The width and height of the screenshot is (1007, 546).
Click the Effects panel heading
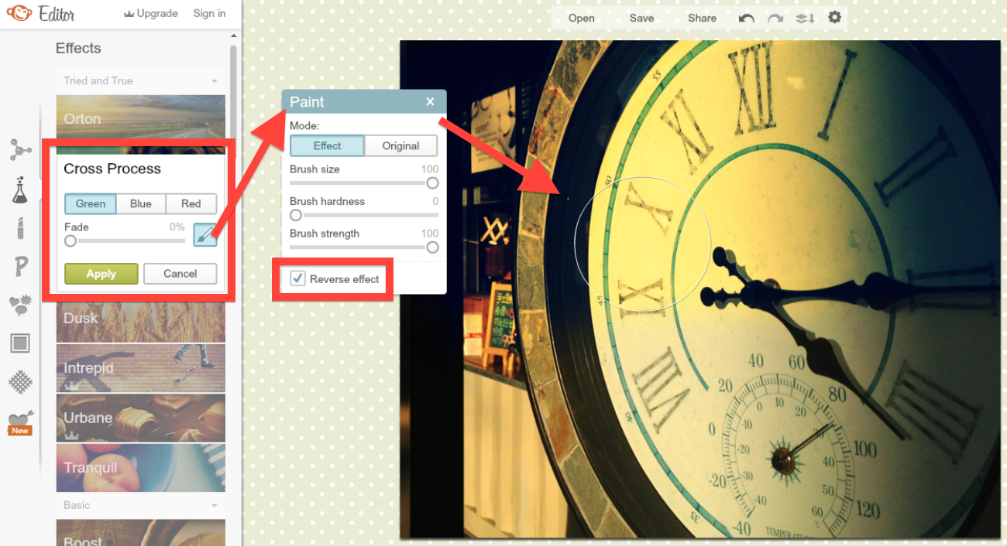(78, 48)
